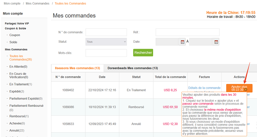Click the Annulé status cell in the table
The image size is (257, 137).
[x=136, y=124]
